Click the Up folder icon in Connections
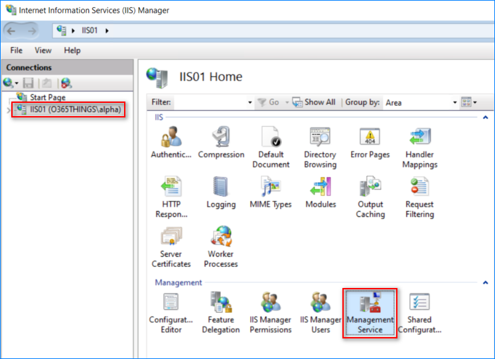This screenshot has width=495, height=359. [47, 83]
